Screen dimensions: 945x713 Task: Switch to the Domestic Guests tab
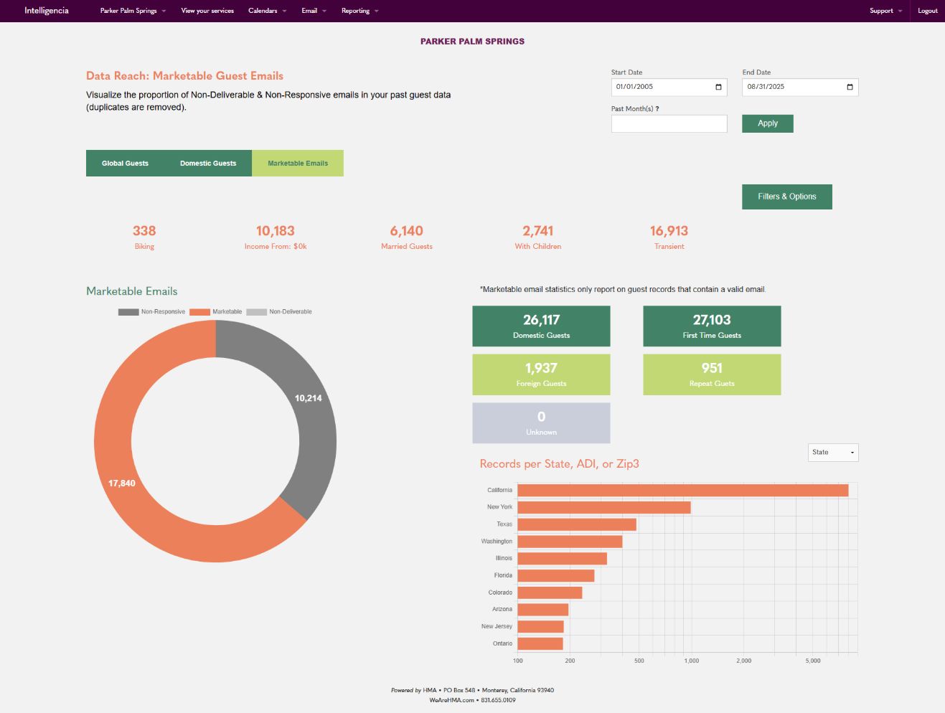click(x=208, y=164)
